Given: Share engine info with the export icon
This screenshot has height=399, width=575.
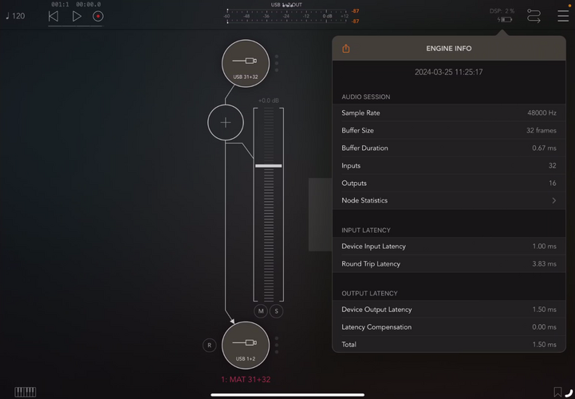Looking at the screenshot, I should point(346,49).
